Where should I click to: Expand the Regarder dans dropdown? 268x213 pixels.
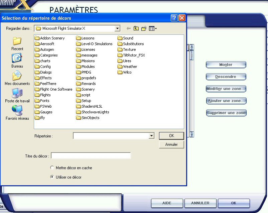[117, 28]
